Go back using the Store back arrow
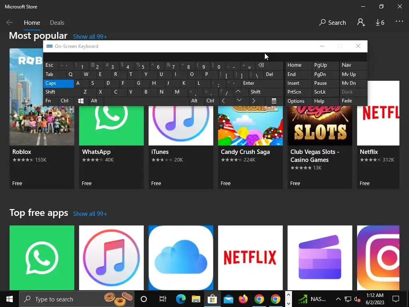The image size is (409, 307). [x=10, y=23]
